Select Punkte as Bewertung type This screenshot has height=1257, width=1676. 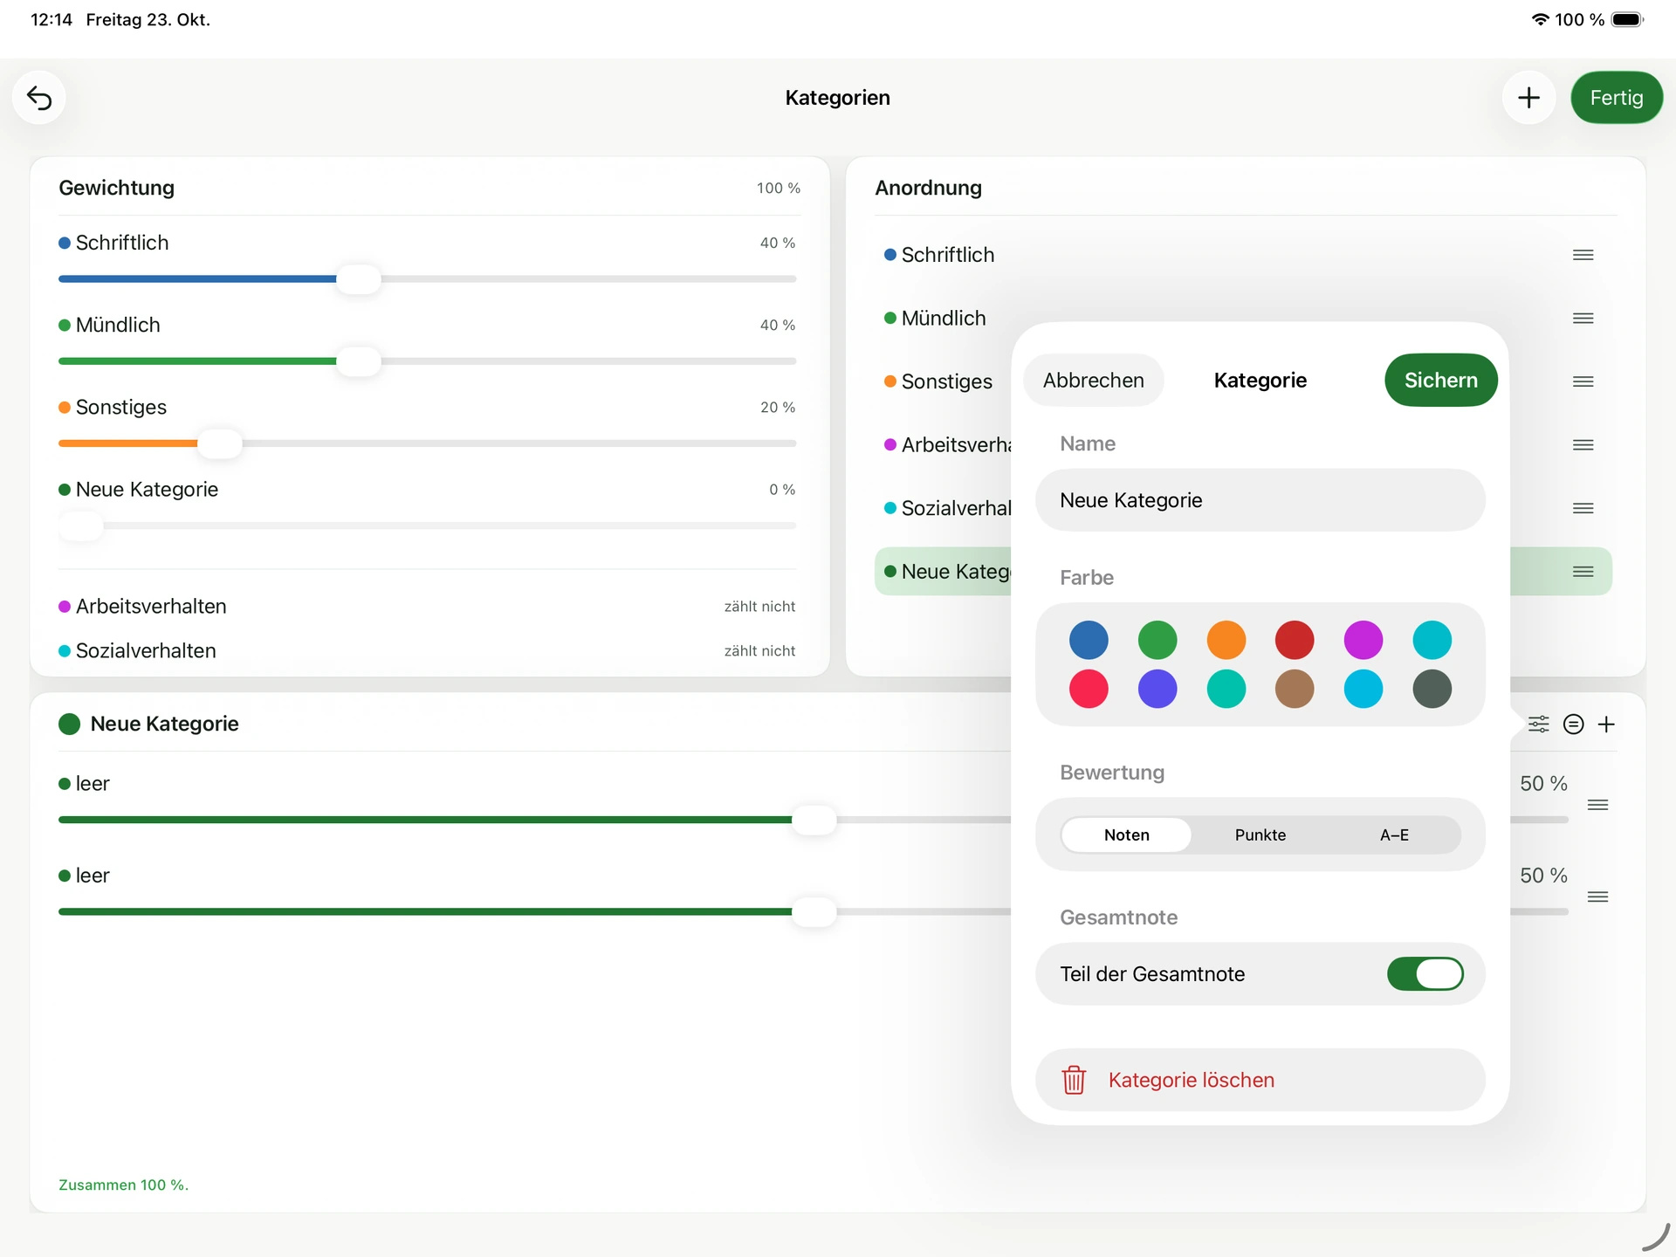(x=1260, y=835)
